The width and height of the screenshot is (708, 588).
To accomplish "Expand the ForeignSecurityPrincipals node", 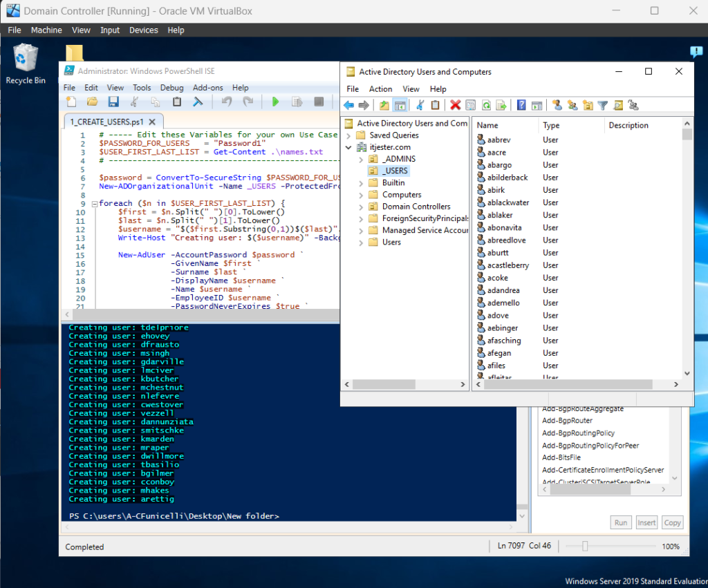I will [361, 219].
